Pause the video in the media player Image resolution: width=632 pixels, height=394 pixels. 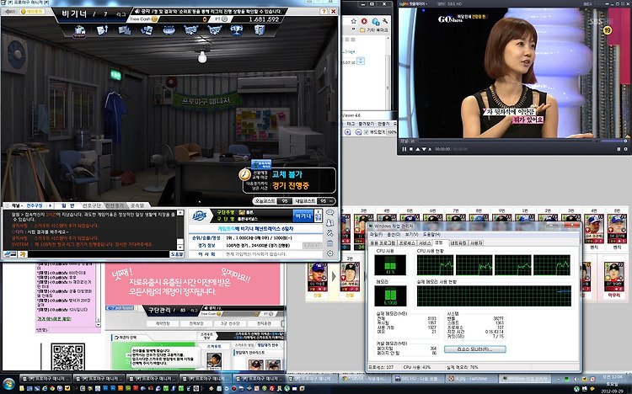[404, 149]
